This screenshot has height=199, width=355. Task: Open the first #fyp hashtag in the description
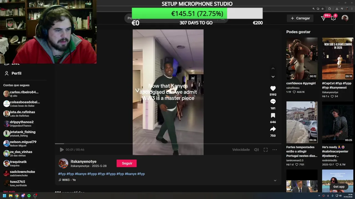click(62, 174)
